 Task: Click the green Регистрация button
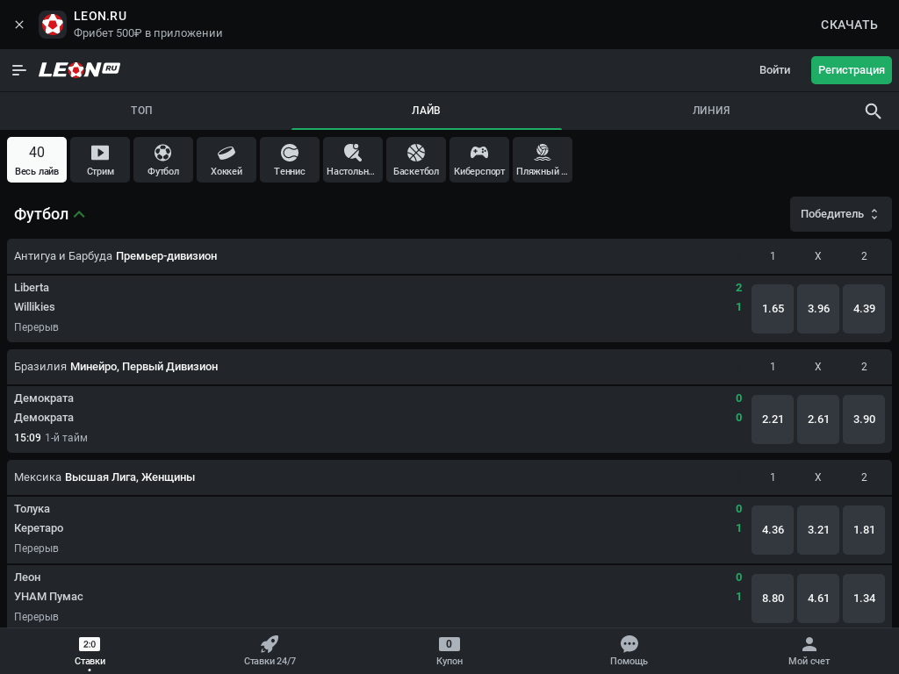pos(852,70)
